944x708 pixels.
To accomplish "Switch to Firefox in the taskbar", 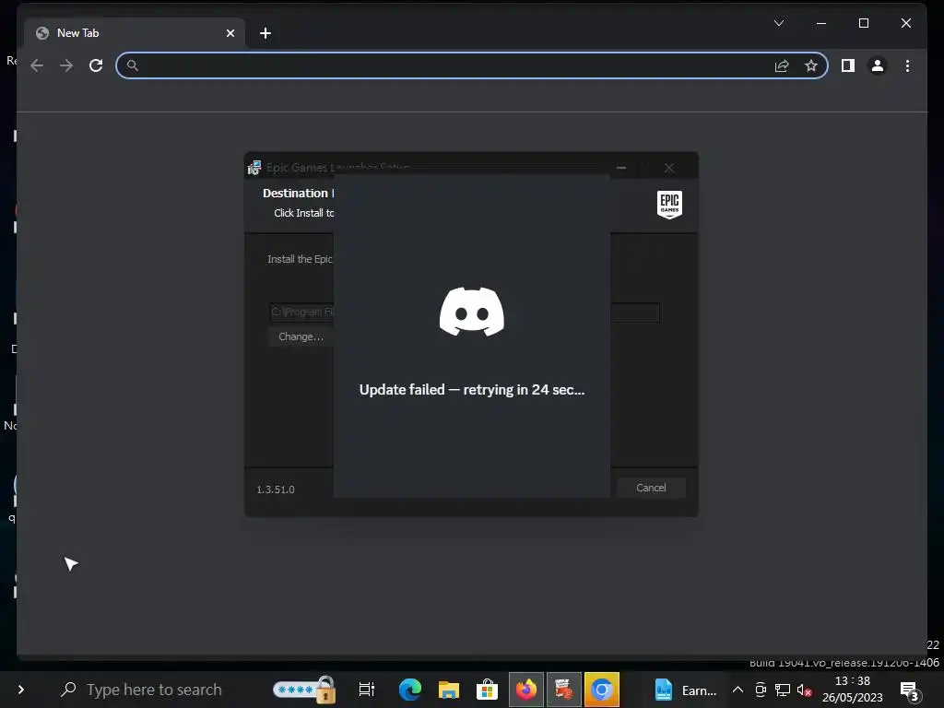I will tap(526, 690).
